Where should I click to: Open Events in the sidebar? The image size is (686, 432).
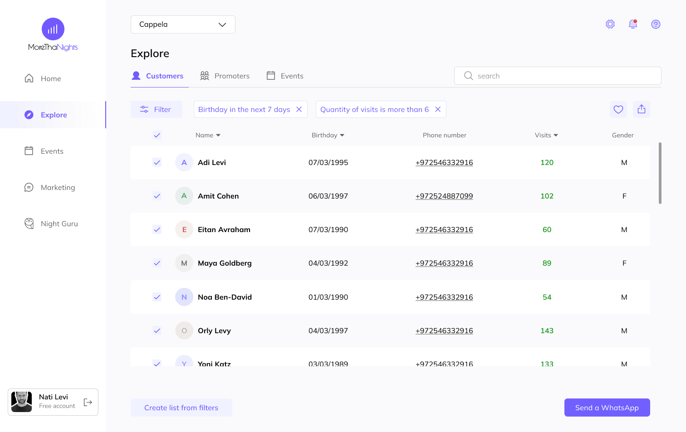click(44, 151)
